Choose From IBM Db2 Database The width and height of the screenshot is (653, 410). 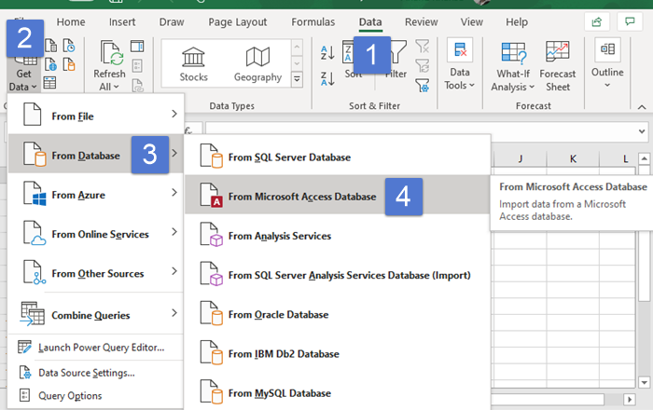click(338, 352)
